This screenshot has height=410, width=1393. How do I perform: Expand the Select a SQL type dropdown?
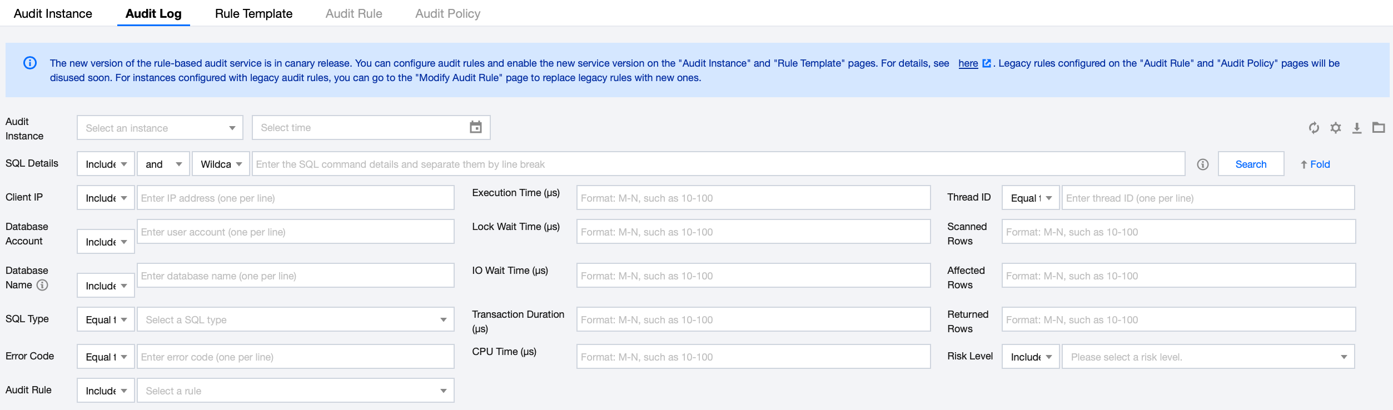tap(295, 319)
